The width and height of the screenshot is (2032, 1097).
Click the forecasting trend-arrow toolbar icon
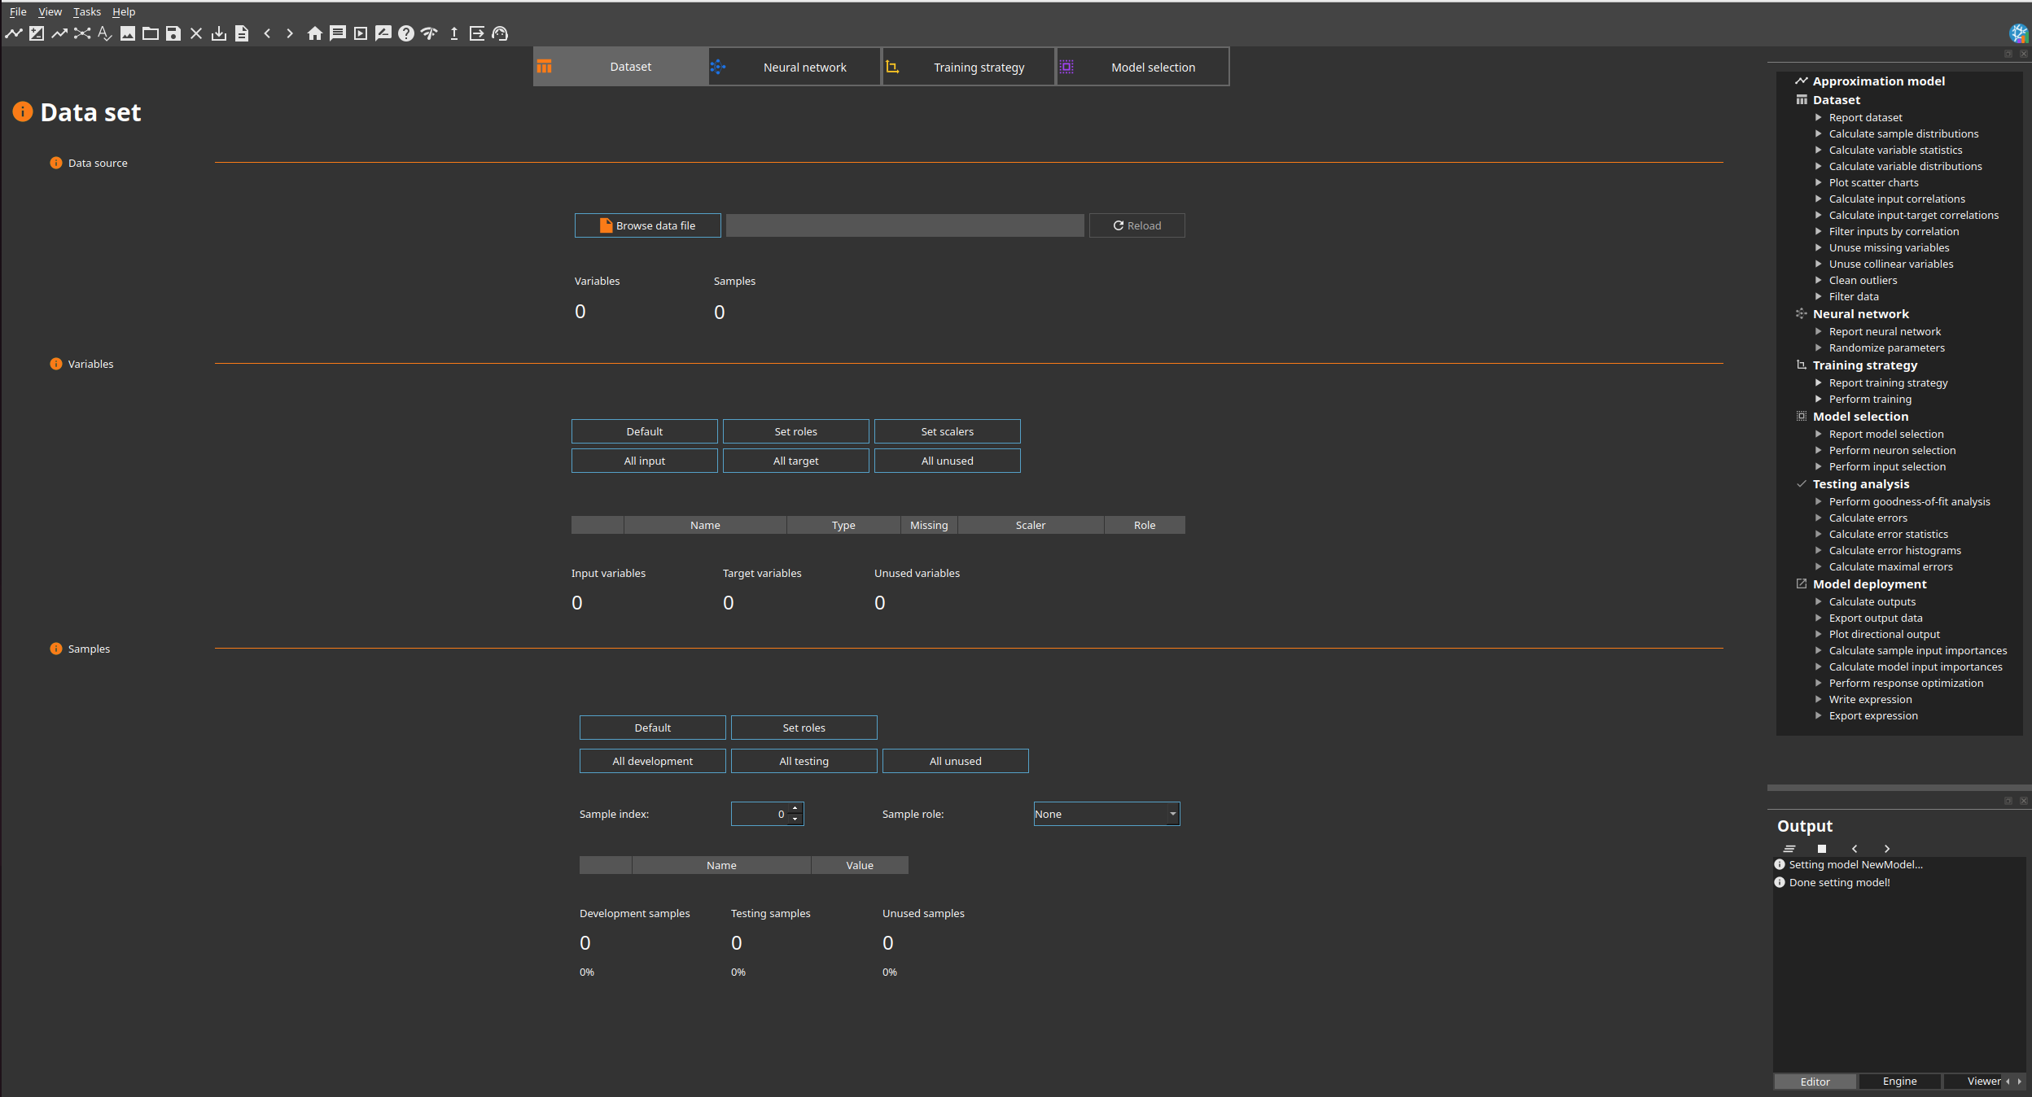(59, 33)
